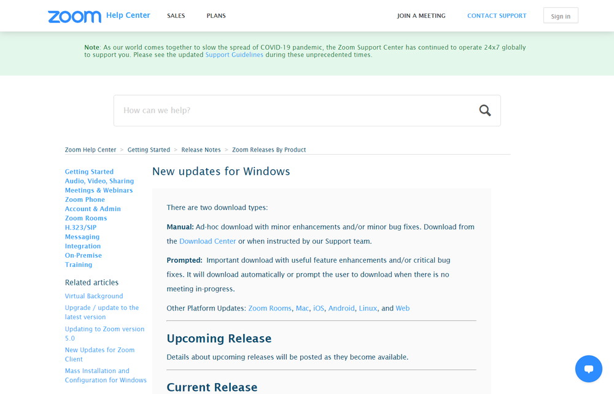Open Audio, Video, Sharing category
The width and height of the screenshot is (614, 394).
(99, 181)
